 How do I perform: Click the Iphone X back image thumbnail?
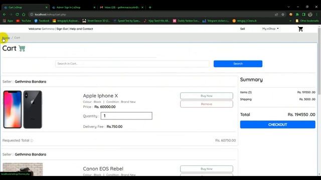[33, 109]
